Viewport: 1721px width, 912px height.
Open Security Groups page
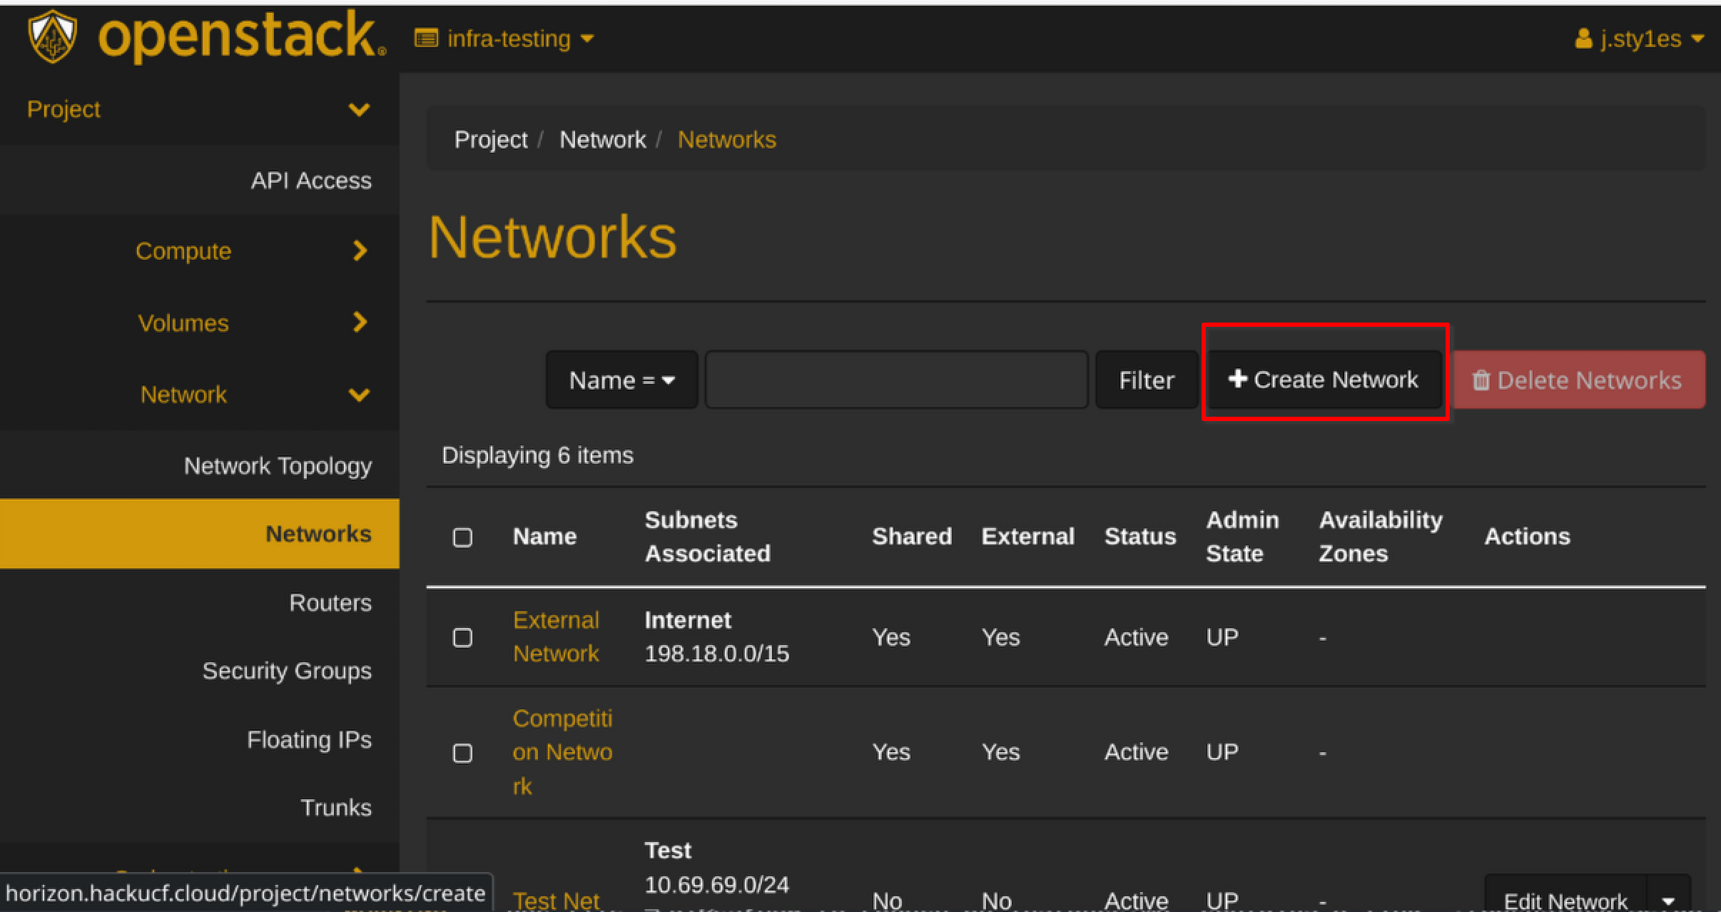[287, 671]
